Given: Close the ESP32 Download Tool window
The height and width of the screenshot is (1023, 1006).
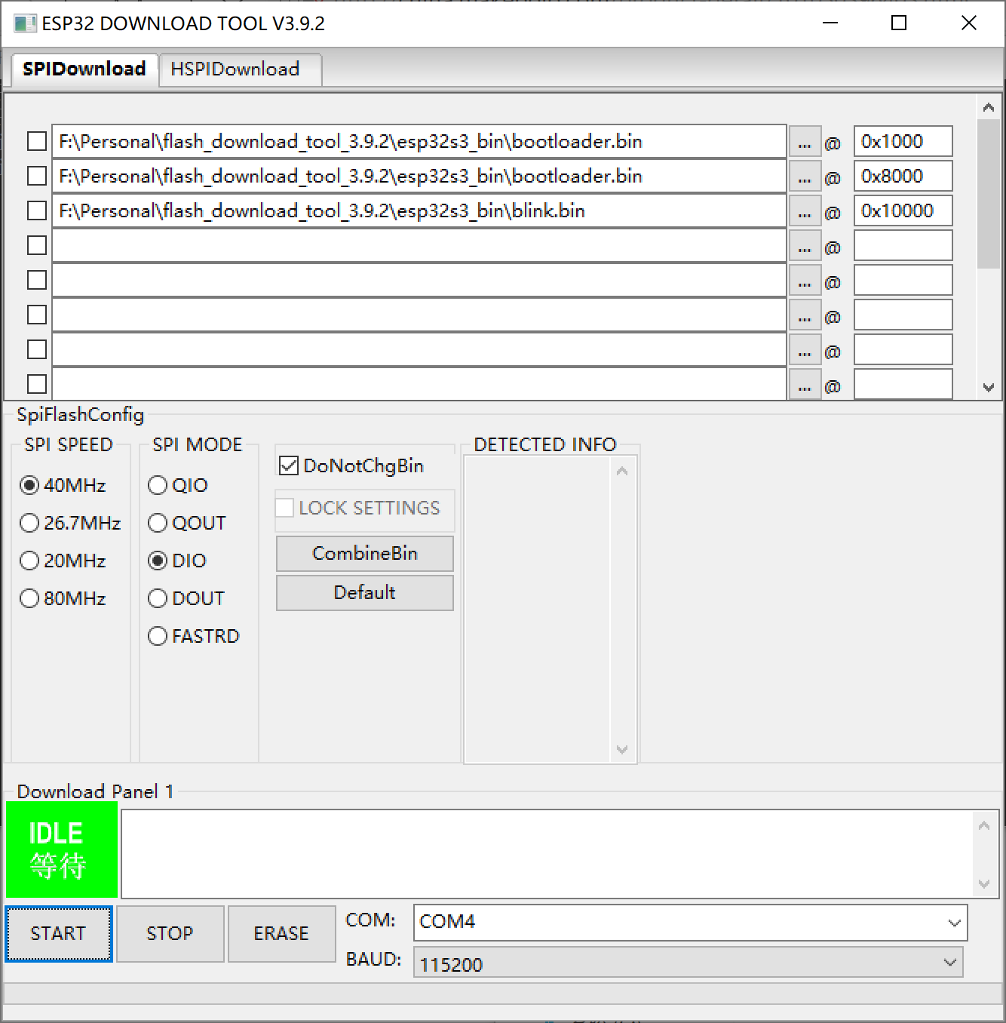Looking at the screenshot, I should pos(969,23).
